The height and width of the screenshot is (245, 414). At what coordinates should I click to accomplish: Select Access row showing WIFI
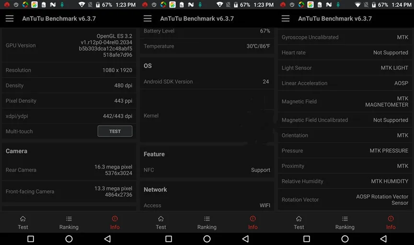207,205
